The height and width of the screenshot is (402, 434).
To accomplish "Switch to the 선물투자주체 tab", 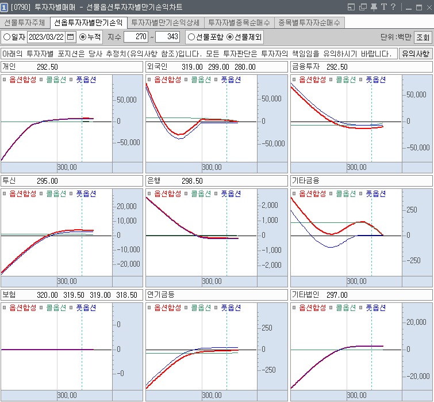I will 25,23.
